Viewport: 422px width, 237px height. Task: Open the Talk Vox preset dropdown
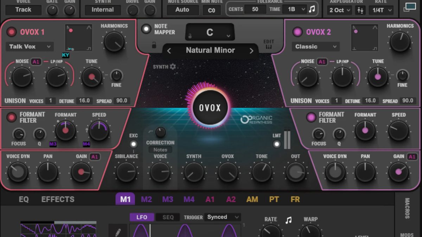coord(30,46)
